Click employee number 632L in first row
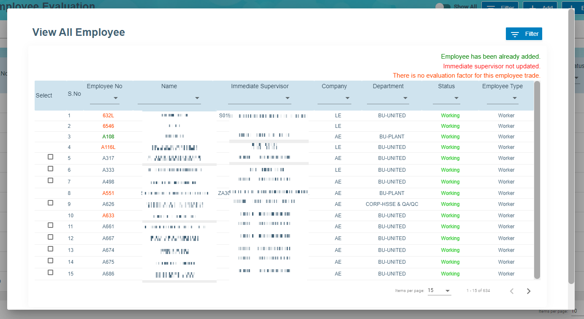Viewport: 584px width, 319px height. (108, 116)
